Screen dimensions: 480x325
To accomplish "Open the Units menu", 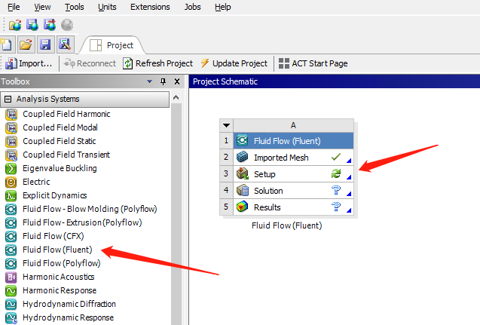I will [x=107, y=7].
